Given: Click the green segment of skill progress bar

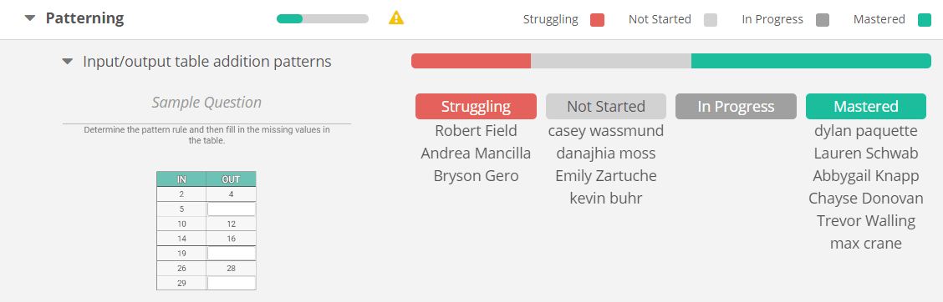Looking at the screenshot, I should point(811,61).
